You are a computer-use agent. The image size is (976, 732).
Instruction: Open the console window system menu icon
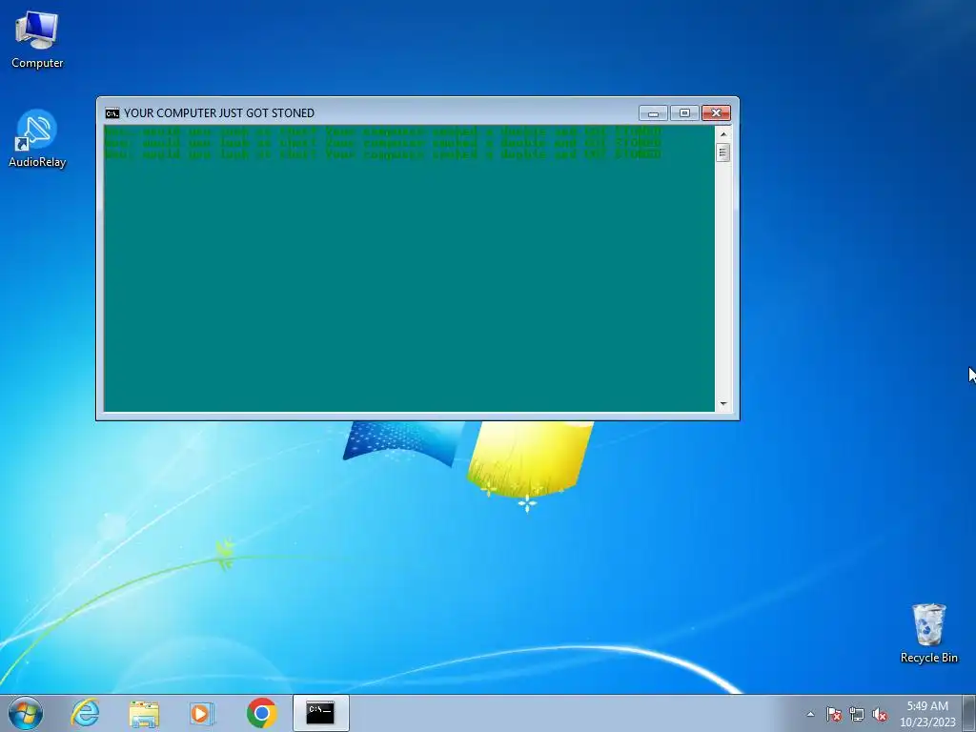click(x=112, y=113)
